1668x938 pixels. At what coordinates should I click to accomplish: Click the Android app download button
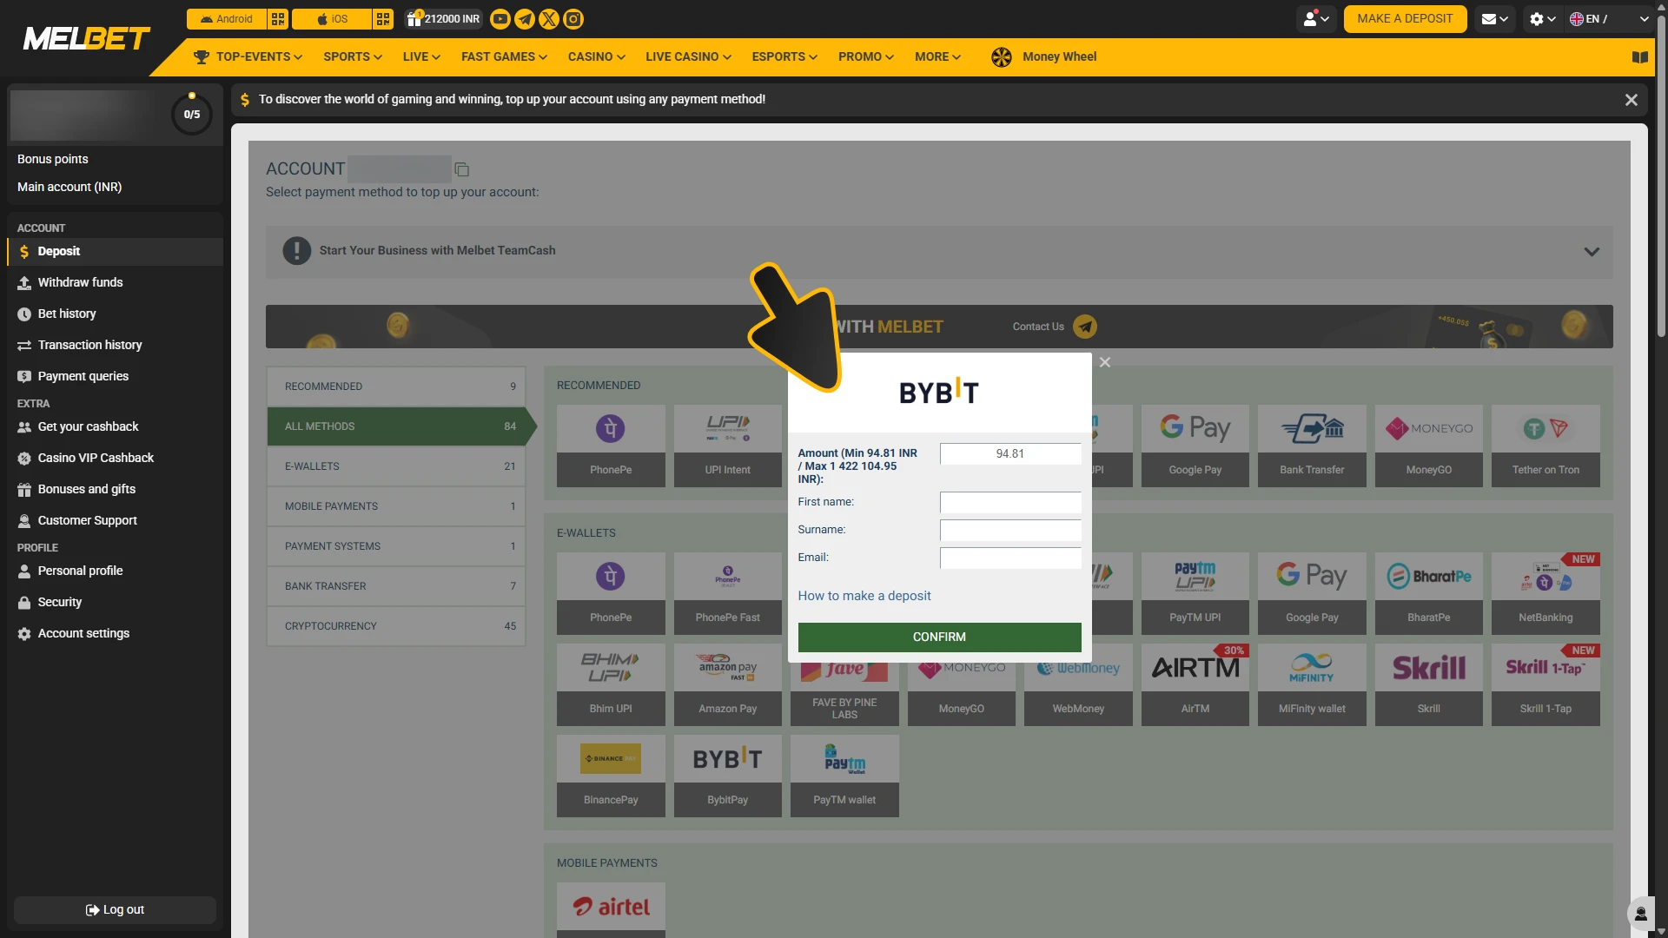(x=227, y=19)
